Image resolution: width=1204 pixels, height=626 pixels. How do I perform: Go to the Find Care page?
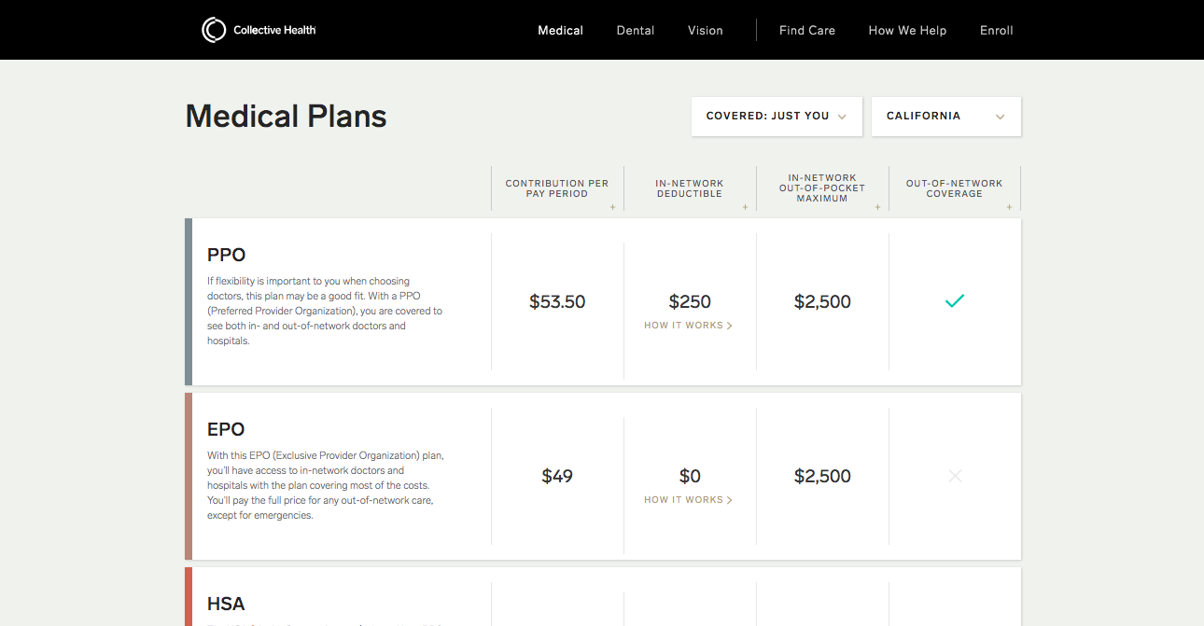click(x=807, y=31)
